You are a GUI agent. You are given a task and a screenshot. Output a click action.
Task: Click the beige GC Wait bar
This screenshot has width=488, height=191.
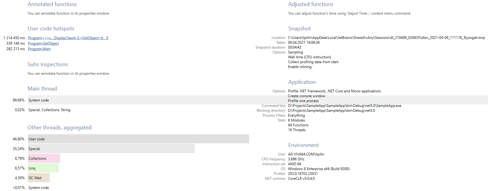(39, 178)
